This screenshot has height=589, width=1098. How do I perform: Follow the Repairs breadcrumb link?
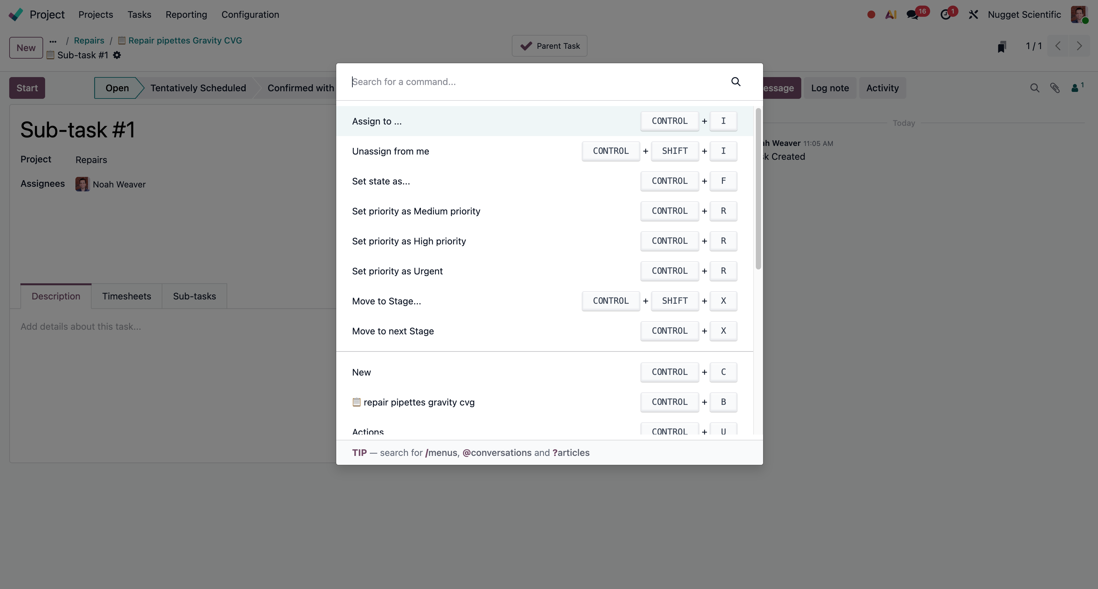coord(89,41)
